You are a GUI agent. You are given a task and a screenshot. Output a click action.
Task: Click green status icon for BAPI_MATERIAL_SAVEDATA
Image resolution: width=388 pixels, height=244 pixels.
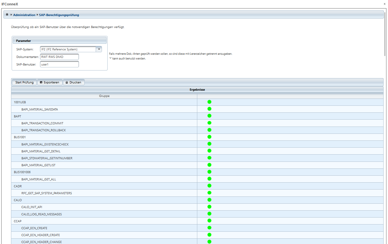209,109
